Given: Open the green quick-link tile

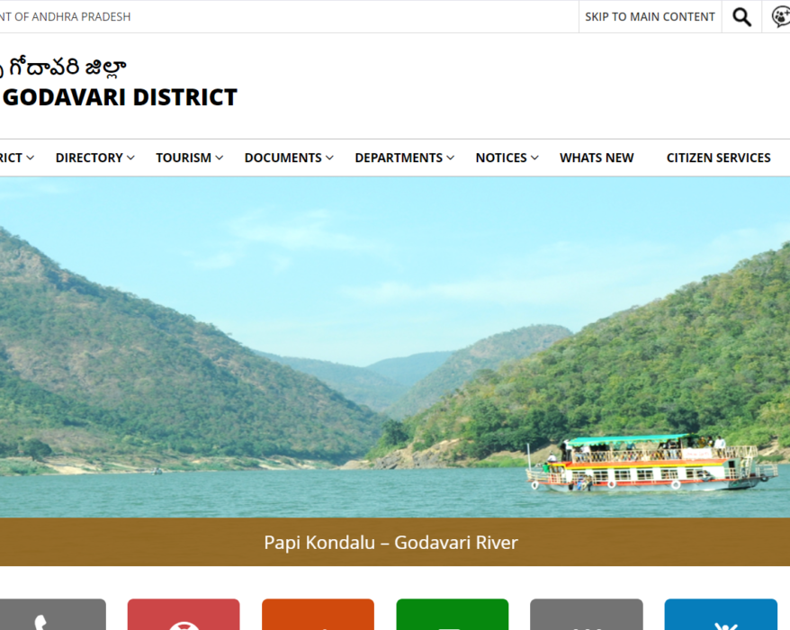Looking at the screenshot, I should point(453,615).
